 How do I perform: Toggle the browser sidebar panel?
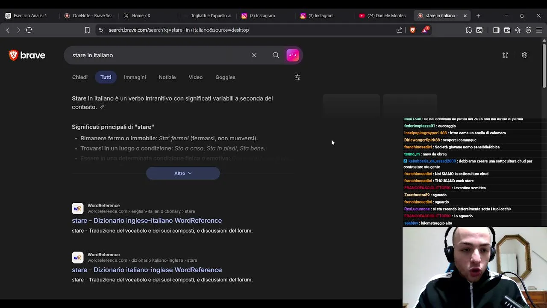click(496, 30)
